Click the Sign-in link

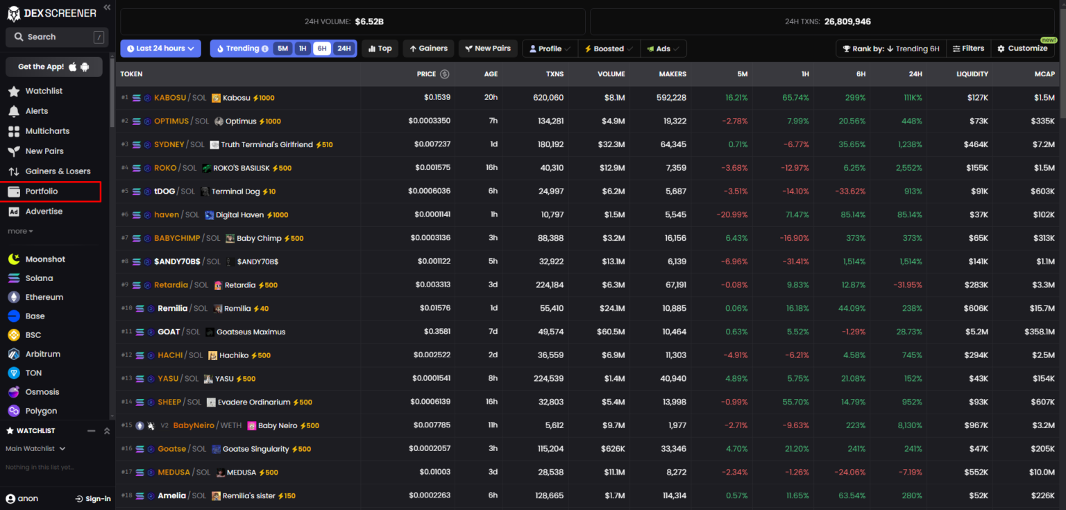93,498
